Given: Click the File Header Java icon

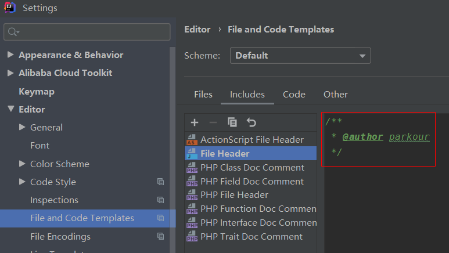Looking at the screenshot, I should coord(192,154).
